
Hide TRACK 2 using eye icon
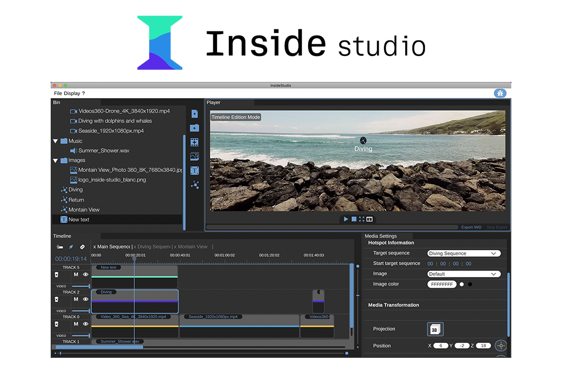pos(85,299)
